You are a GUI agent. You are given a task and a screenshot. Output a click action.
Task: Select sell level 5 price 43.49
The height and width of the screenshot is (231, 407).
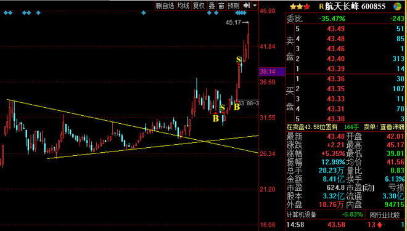click(x=336, y=29)
